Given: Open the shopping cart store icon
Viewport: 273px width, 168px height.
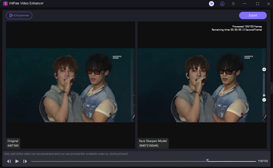Looking at the screenshot, I should 211,4.
